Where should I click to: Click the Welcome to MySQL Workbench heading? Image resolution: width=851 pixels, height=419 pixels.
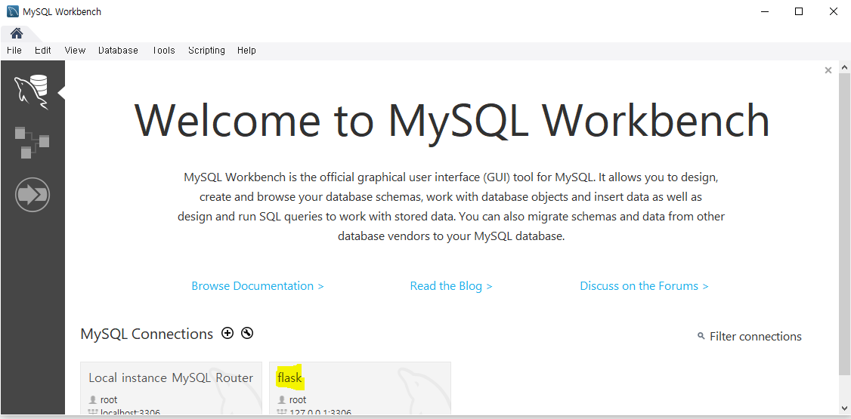pos(451,120)
